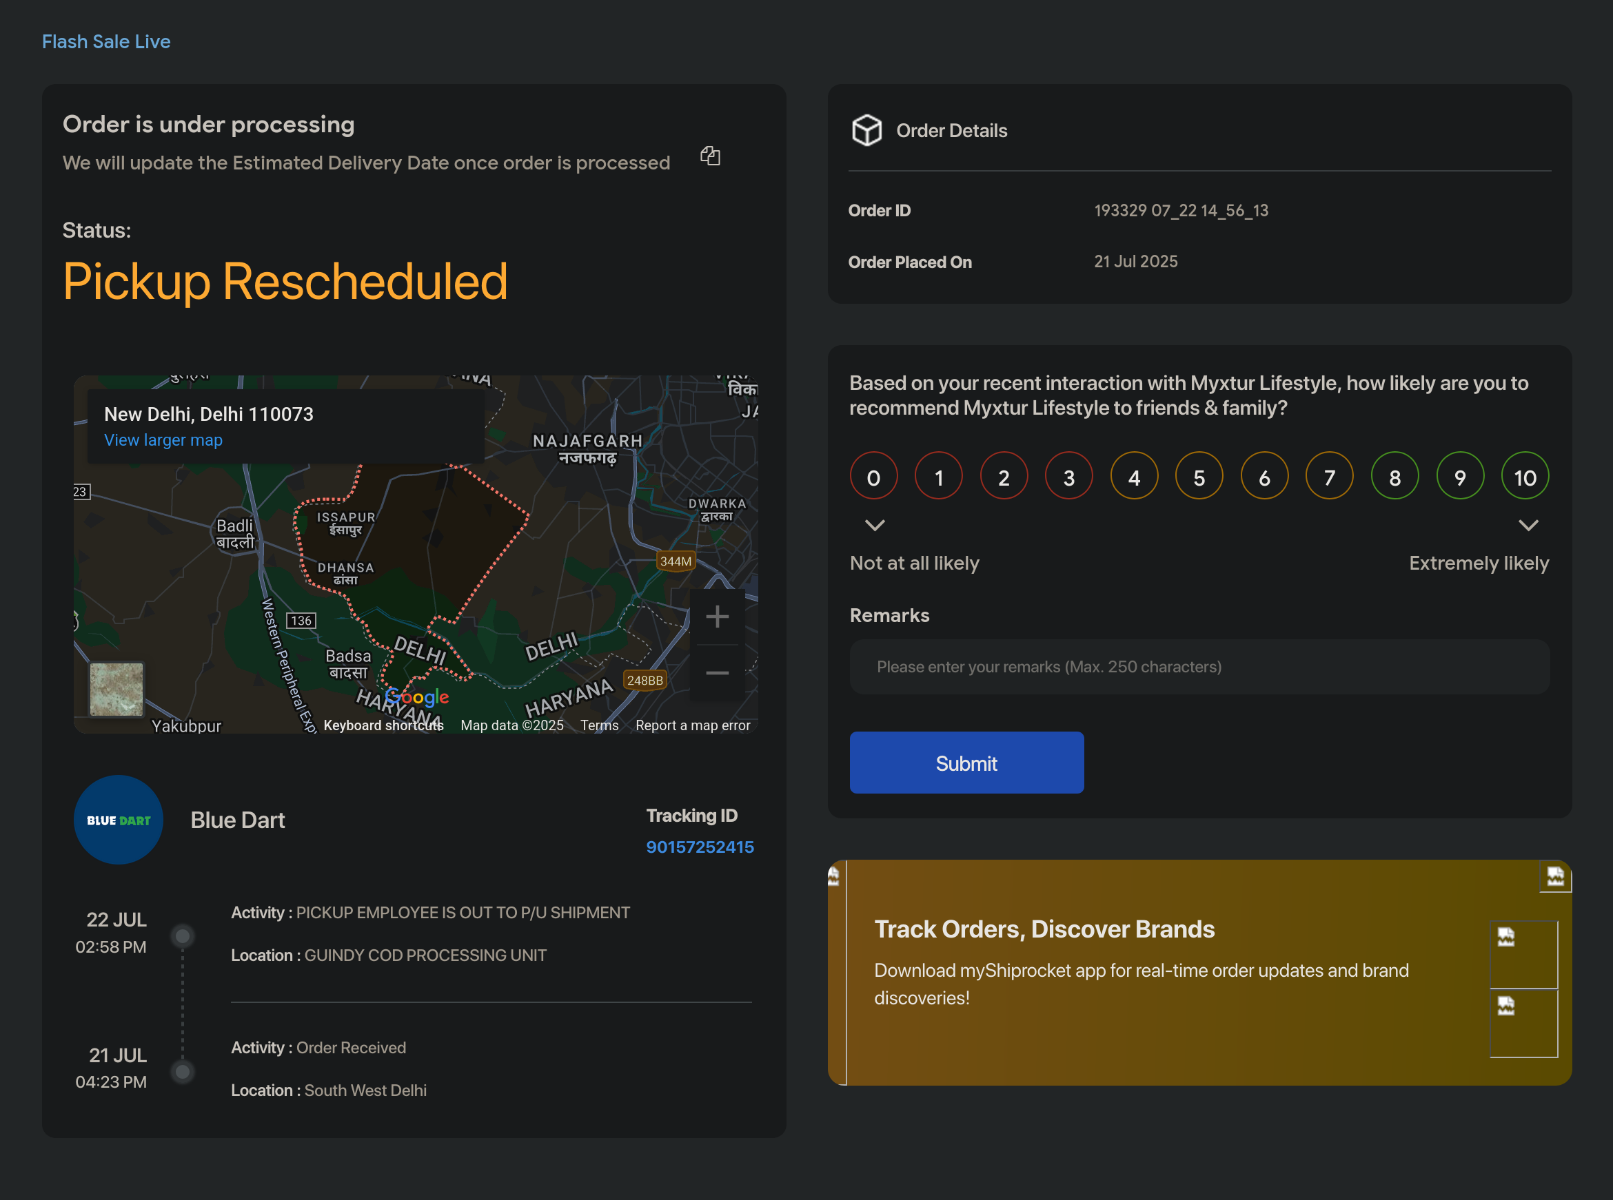
Task: Select rating 8 on the recommendation scale
Action: (x=1394, y=477)
